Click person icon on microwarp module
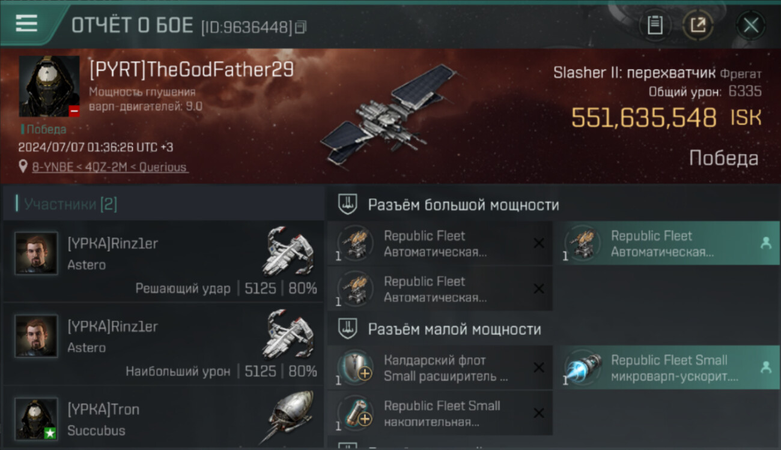The height and width of the screenshot is (450, 781). pyautogui.click(x=766, y=367)
